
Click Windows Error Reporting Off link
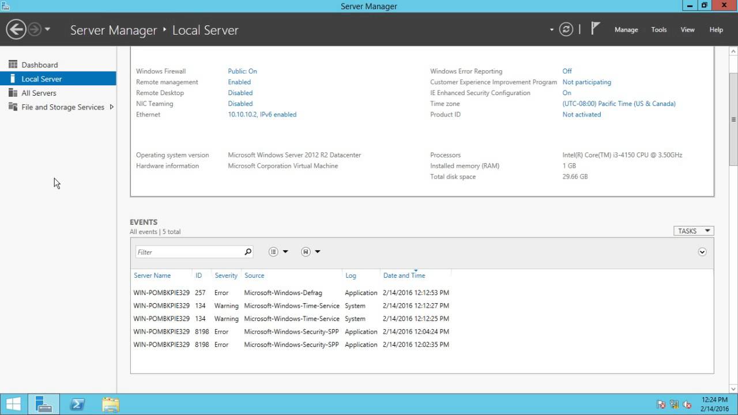click(x=567, y=71)
